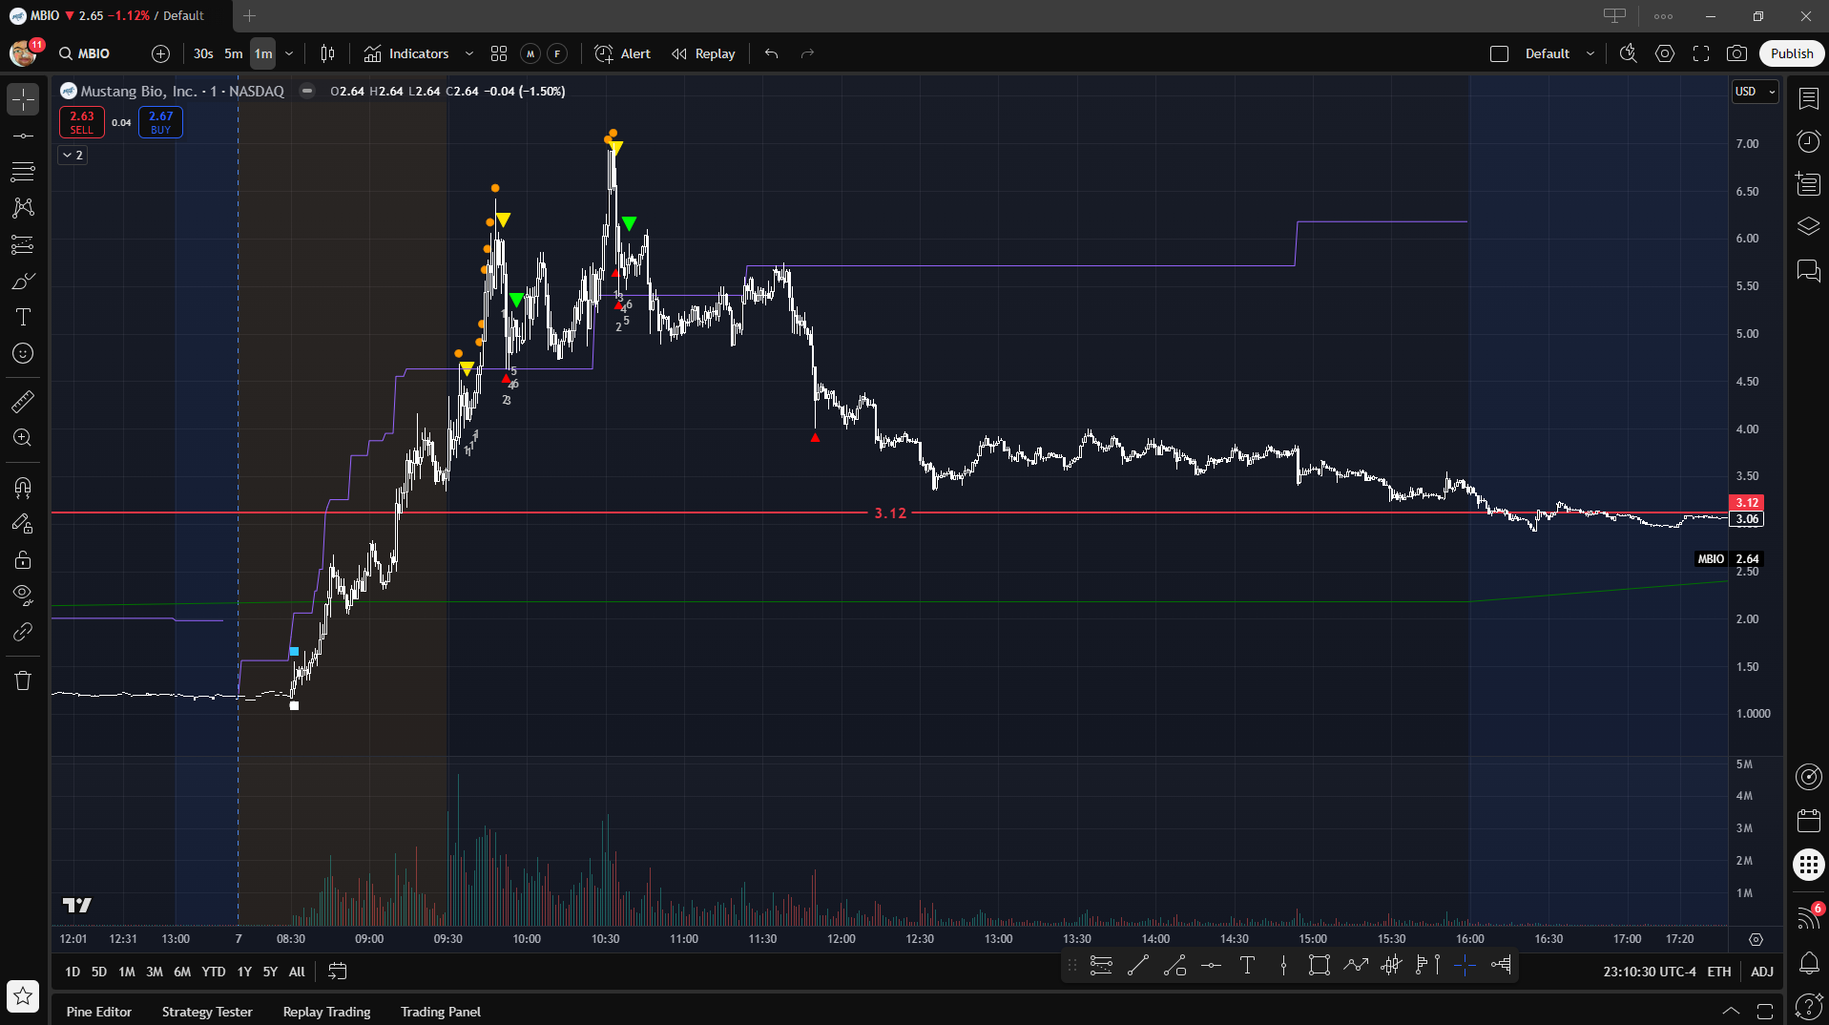Open the calendar panel icon

tap(1808, 821)
